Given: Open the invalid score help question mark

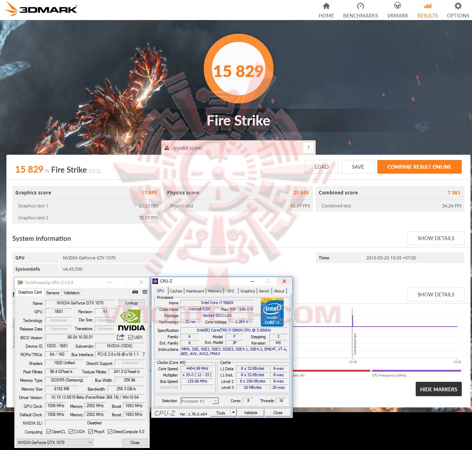Looking at the screenshot, I should tap(308, 148).
